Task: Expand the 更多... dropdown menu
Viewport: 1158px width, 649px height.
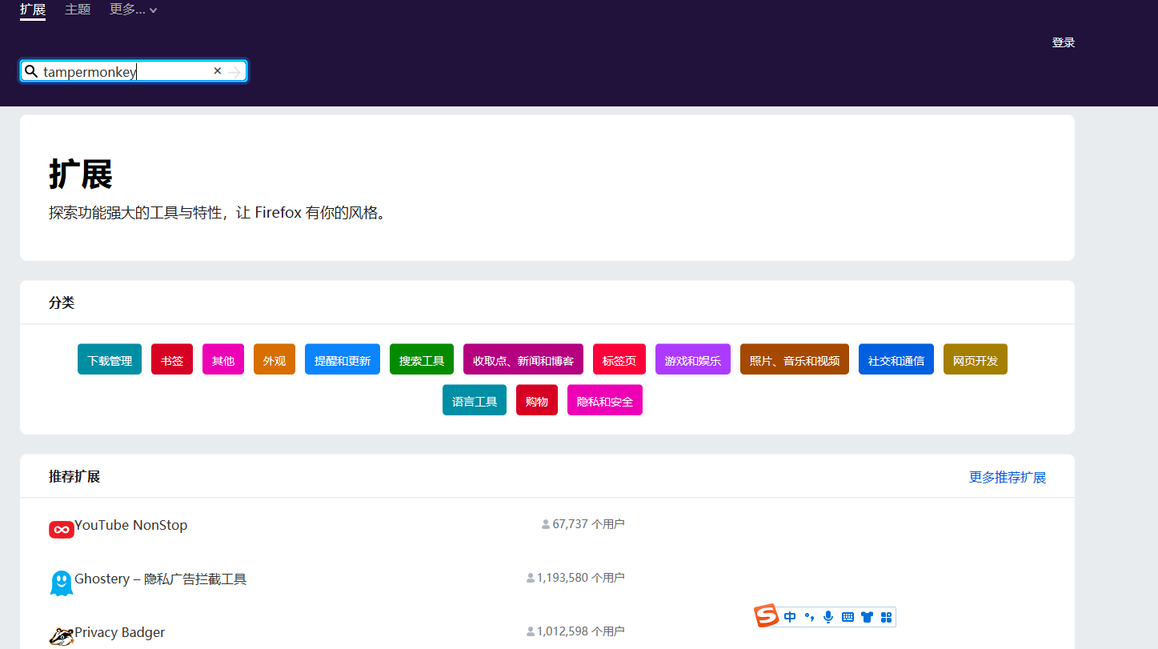Action: pos(133,10)
